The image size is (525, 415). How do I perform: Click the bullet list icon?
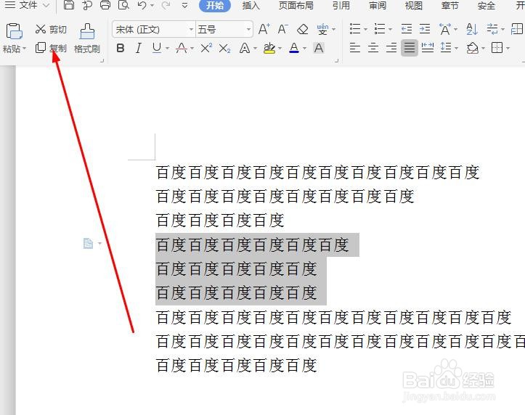click(x=355, y=29)
